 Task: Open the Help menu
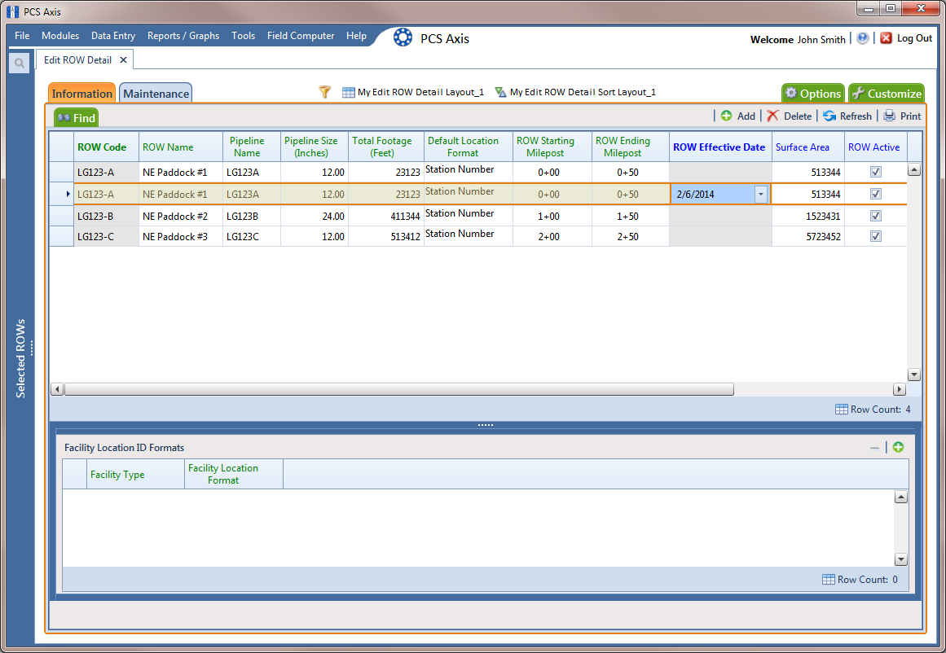point(357,36)
